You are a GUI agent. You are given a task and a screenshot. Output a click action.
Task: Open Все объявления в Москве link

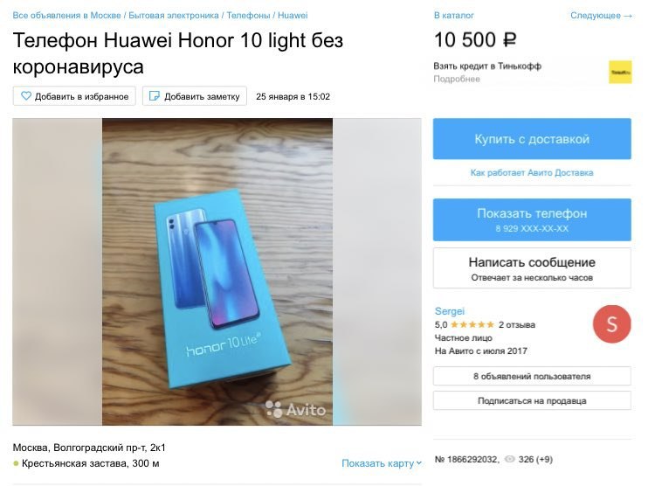67,16
